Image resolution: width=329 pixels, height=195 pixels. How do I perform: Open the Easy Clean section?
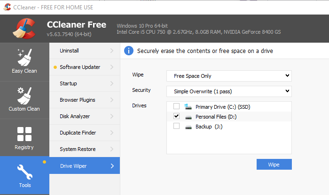pos(24,61)
